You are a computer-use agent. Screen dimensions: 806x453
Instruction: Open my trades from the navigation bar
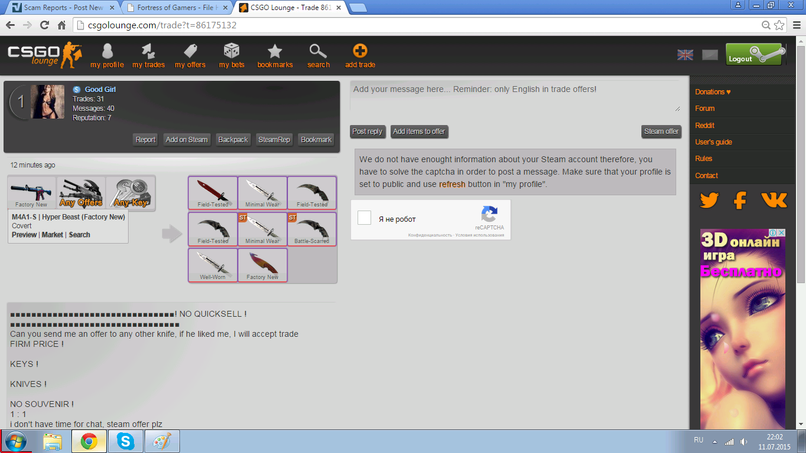pos(148,52)
